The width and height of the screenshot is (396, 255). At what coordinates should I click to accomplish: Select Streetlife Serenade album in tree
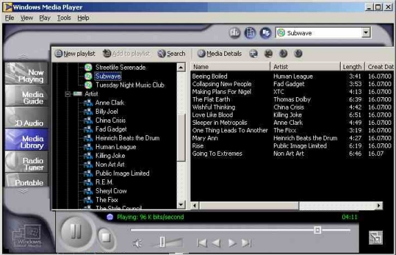(120, 68)
